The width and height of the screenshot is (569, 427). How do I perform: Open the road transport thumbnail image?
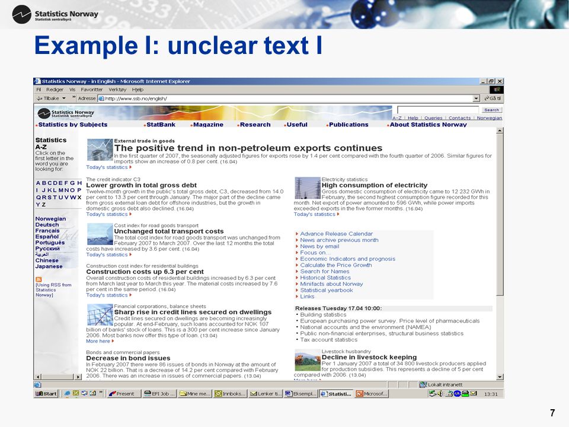click(100, 234)
